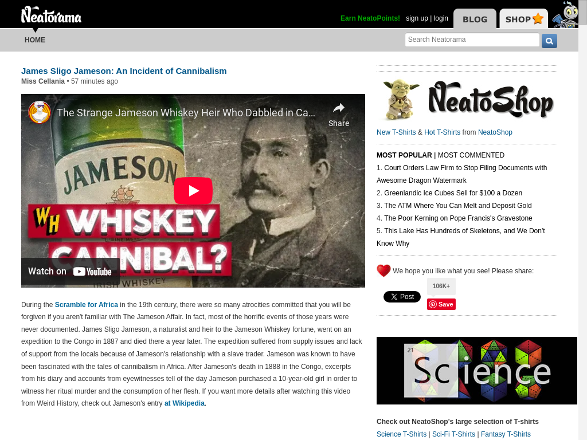Click the Yoda plush NeatoShop image
This screenshot has width=587, height=440.
400,99
